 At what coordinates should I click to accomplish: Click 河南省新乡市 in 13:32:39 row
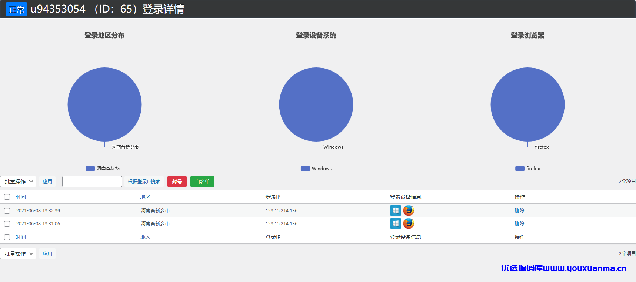tap(155, 210)
